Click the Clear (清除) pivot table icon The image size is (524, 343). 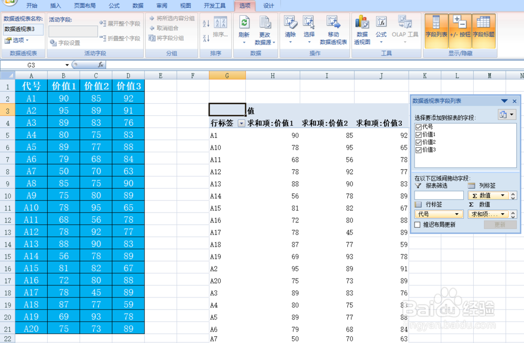click(x=290, y=22)
